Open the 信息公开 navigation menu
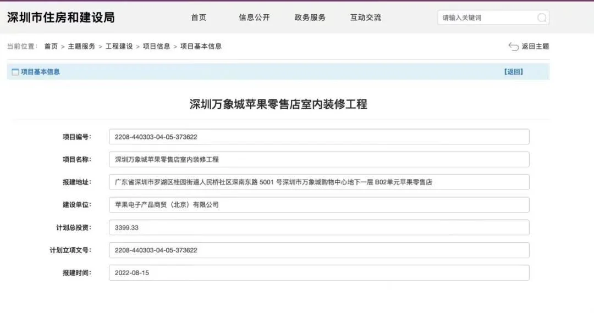 [254, 18]
